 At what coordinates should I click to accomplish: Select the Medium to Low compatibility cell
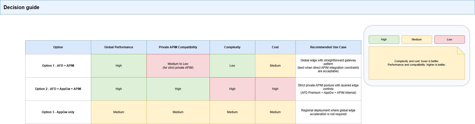click(178, 66)
